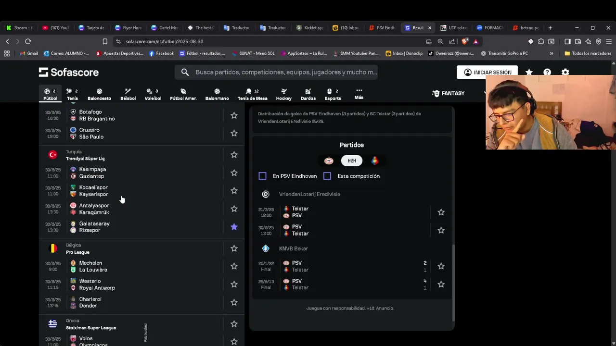Favorite the Trendyol Süper Lig league

tap(234, 155)
